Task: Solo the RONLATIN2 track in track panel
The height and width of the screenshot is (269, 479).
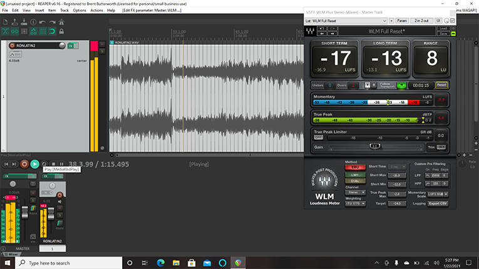Action: (x=102, y=51)
